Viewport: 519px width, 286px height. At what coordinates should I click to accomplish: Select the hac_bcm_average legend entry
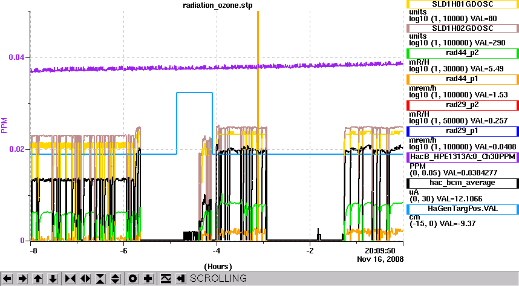[462, 183]
